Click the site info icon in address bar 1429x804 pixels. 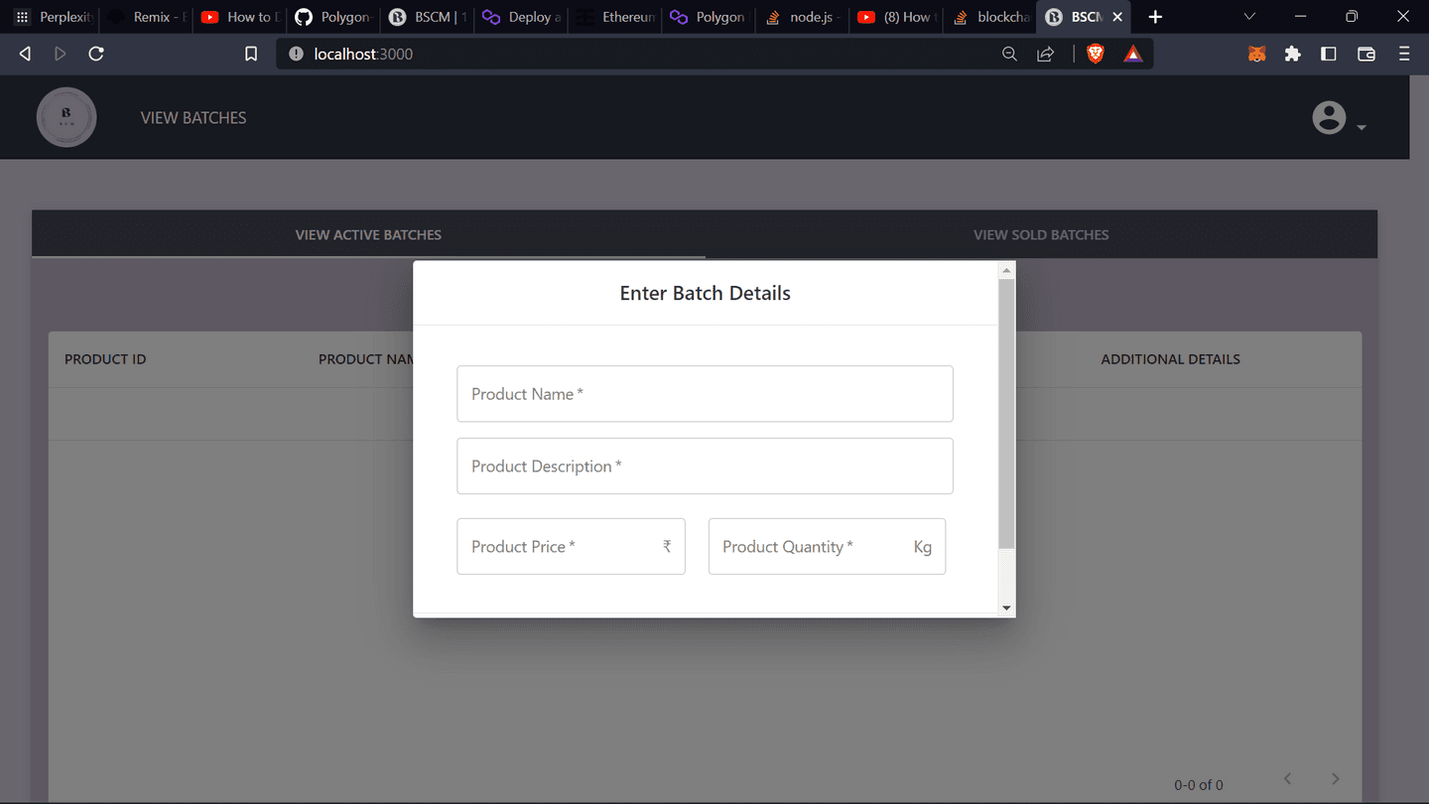[296, 54]
